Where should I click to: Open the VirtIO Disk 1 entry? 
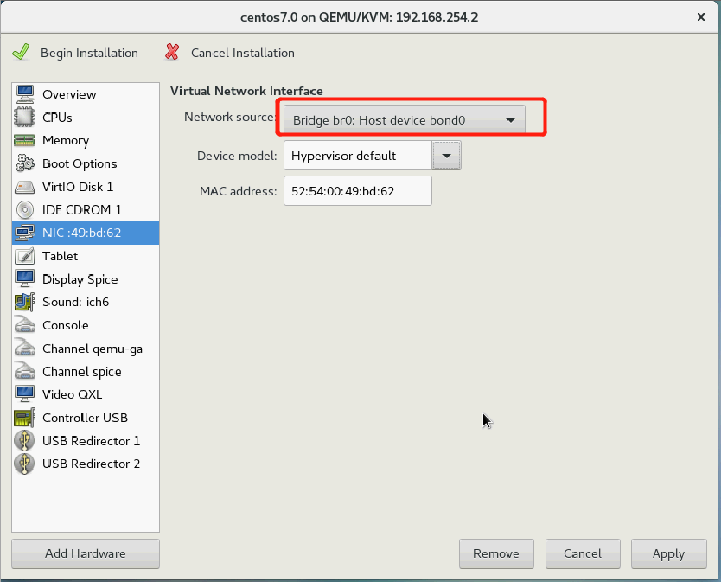click(x=86, y=187)
